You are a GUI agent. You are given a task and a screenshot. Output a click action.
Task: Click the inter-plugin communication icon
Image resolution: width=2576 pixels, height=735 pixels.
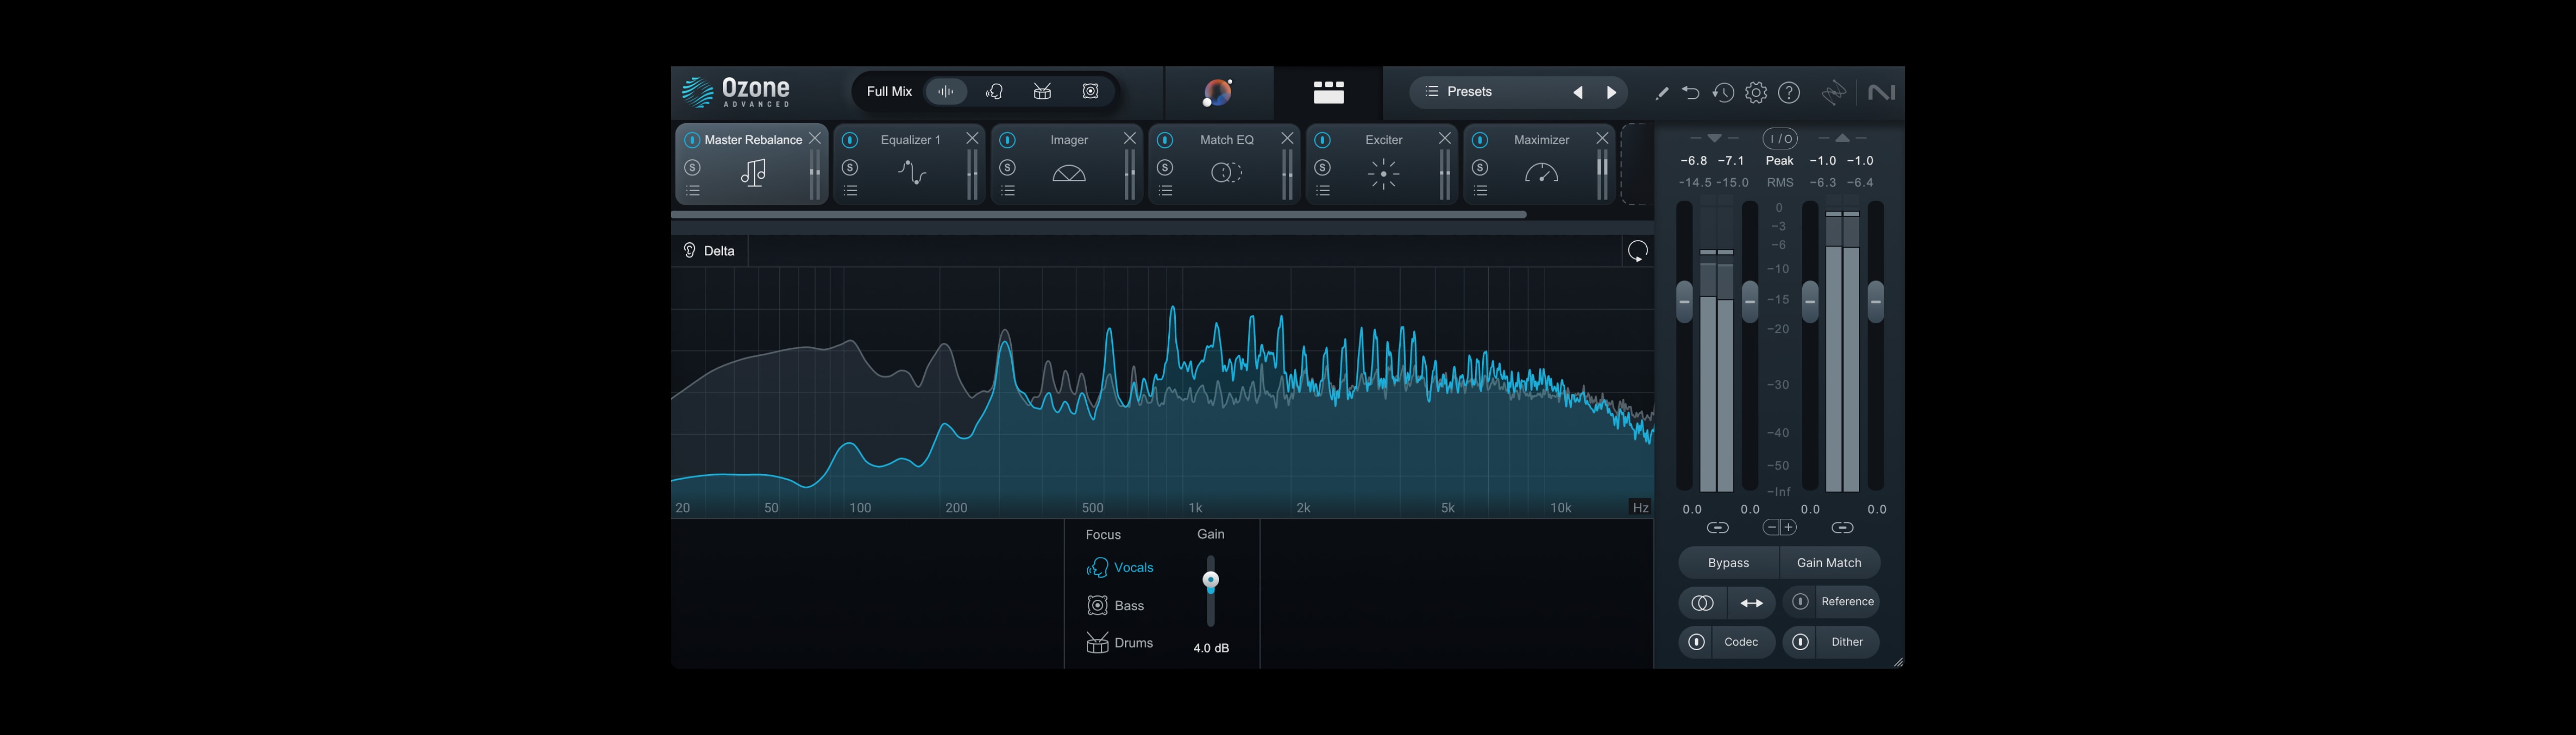point(1833,93)
